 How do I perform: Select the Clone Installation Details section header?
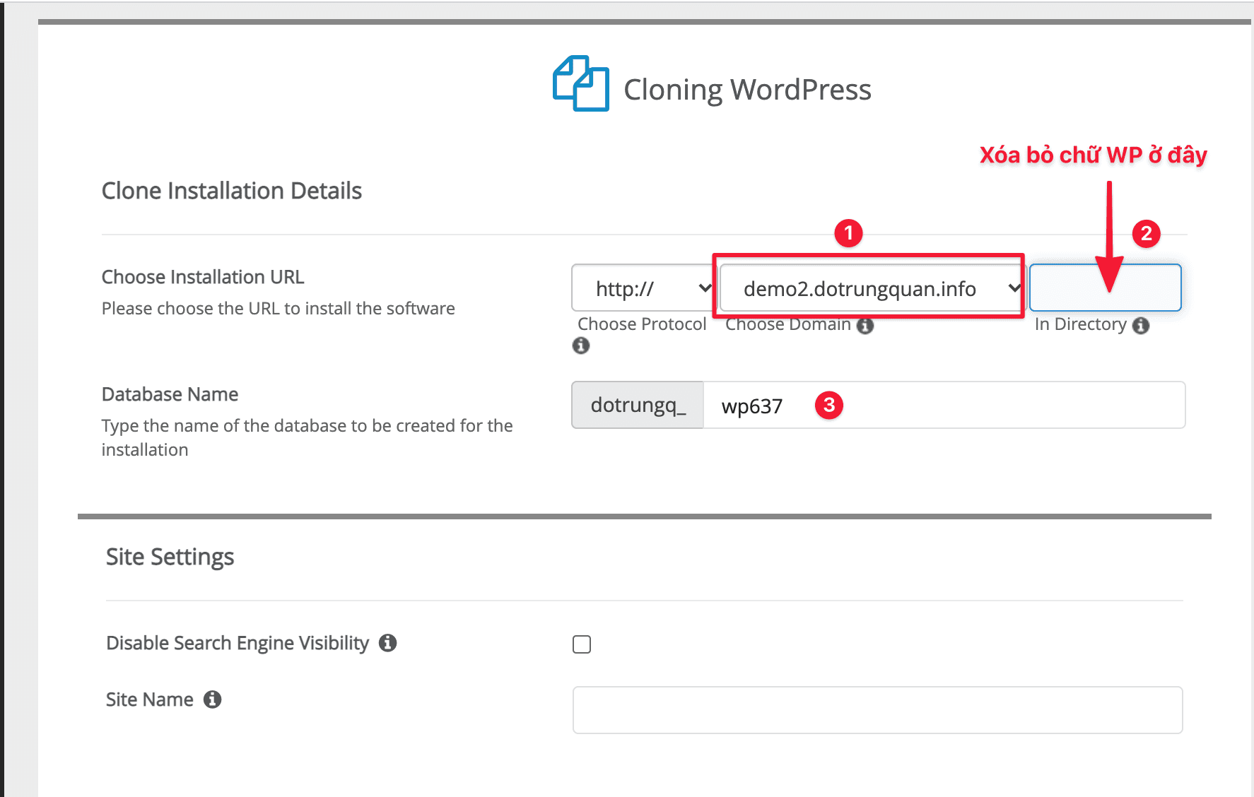[232, 190]
